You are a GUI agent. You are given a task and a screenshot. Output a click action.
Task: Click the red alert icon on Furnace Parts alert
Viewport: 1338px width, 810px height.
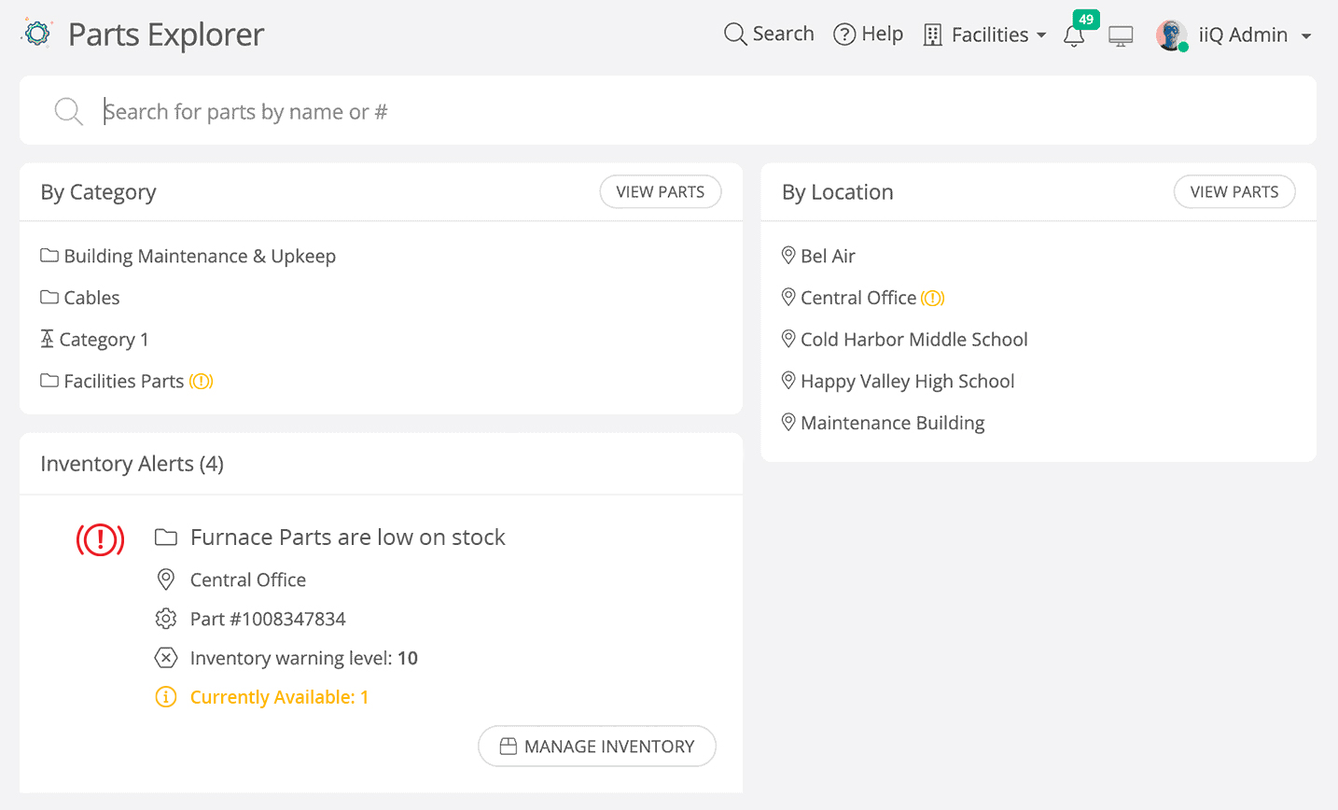point(100,539)
